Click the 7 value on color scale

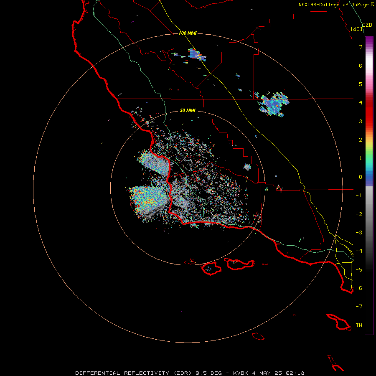click(x=361, y=47)
